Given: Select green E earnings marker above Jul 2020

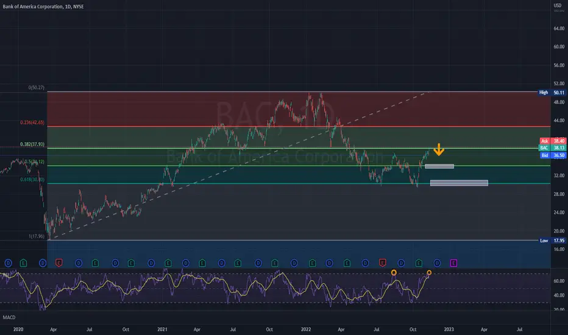Looking at the screenshot, I should tap(95, 263).
